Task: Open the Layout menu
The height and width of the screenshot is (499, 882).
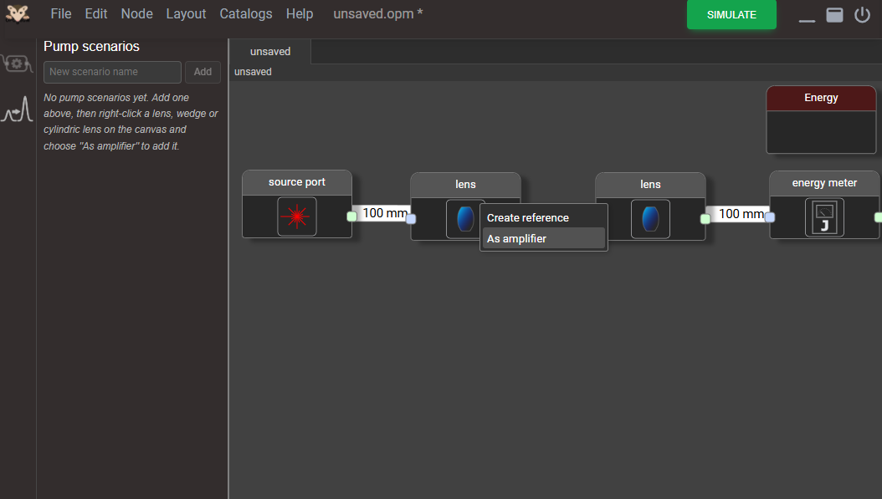Action: click(x=186, y=13)
